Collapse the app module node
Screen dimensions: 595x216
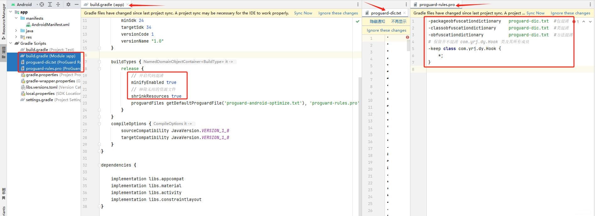[x=11, y=12]
